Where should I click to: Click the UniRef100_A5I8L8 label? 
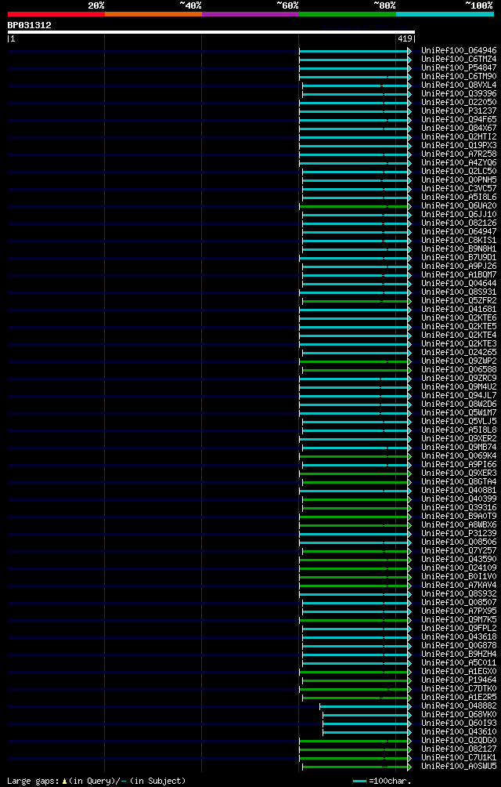(459, 430)
